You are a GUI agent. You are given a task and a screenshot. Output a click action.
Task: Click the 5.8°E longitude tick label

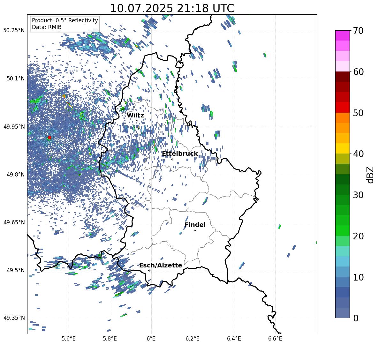110,339
